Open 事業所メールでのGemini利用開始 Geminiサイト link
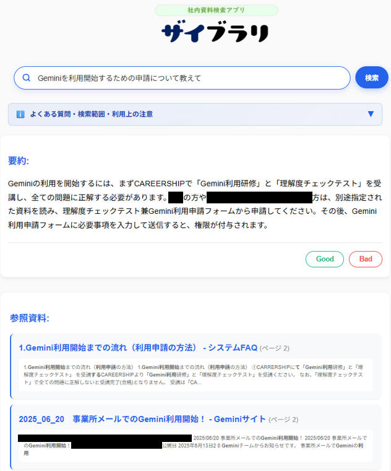This screenshot has width=391, height=471. click(142, 419)
